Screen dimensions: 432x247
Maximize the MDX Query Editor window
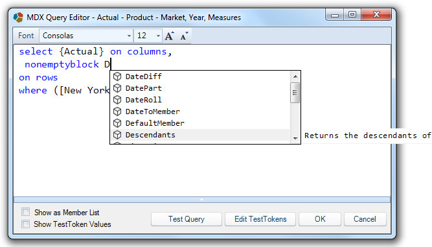tap(352, 15)
